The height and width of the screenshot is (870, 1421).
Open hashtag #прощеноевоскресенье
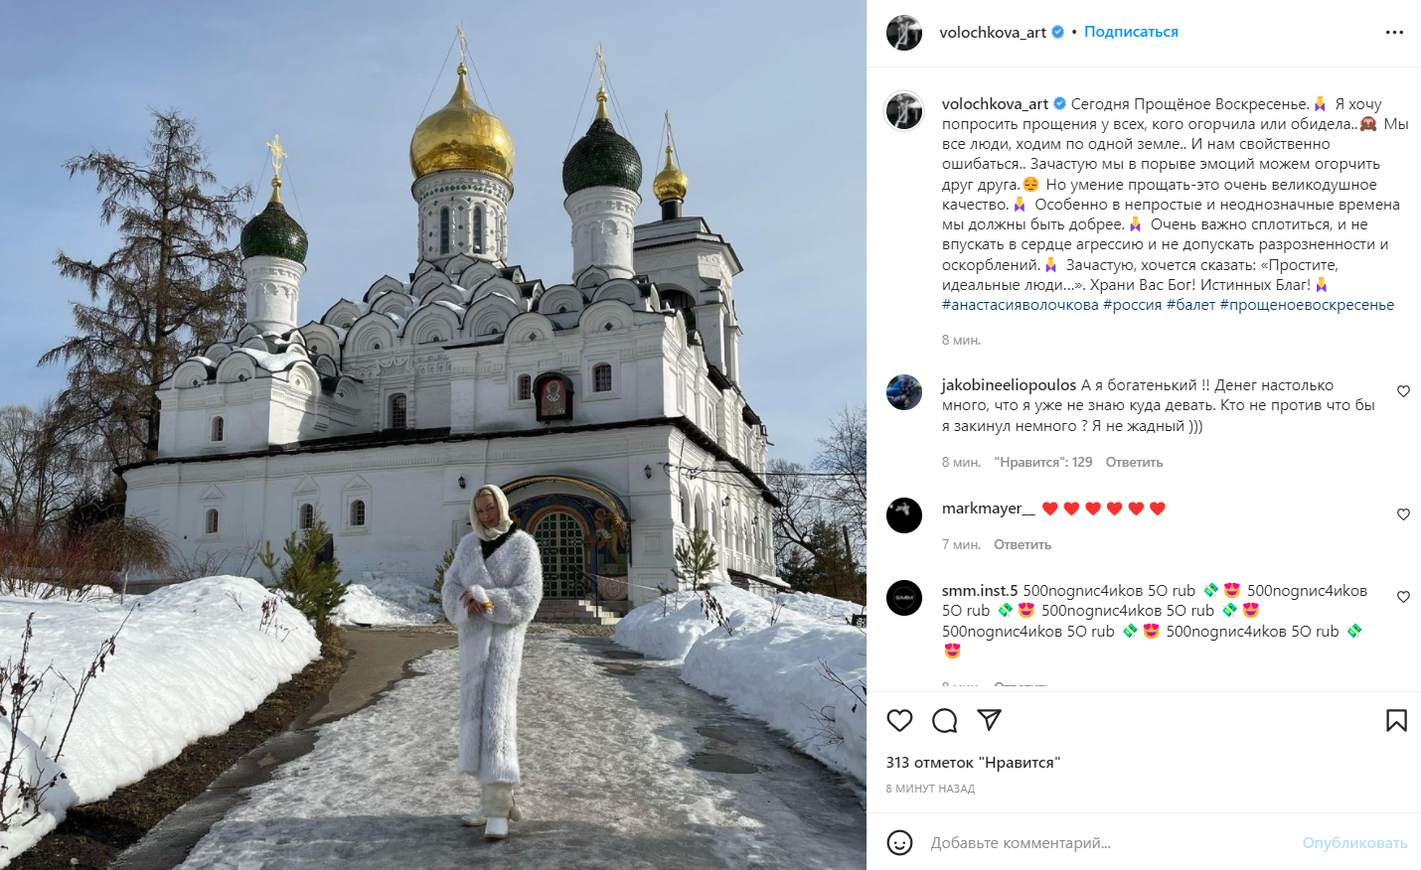[x=1307, y=305]
